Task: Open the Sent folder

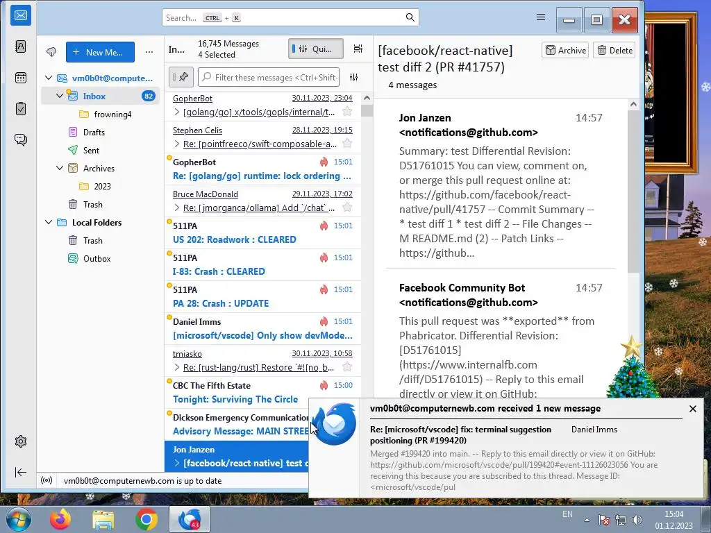Action: 91,151
